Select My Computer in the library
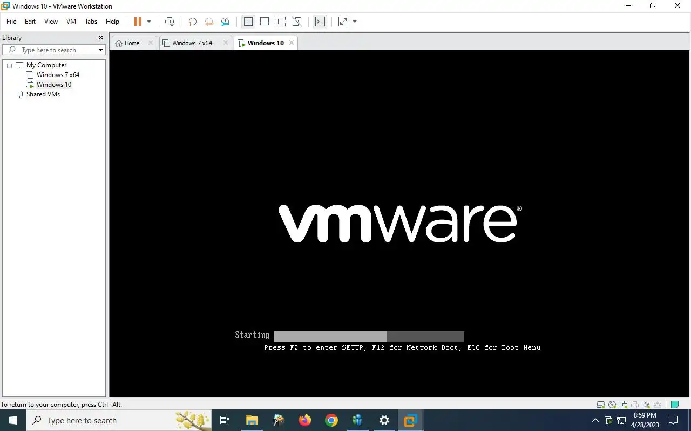This screenshot has height=431, width=691. [46, 65]
